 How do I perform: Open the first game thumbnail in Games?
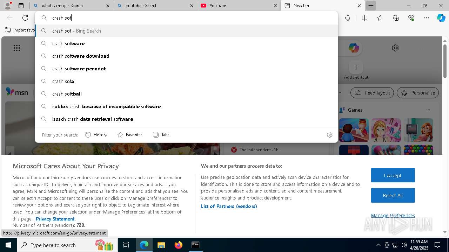[x=354, y=130]
